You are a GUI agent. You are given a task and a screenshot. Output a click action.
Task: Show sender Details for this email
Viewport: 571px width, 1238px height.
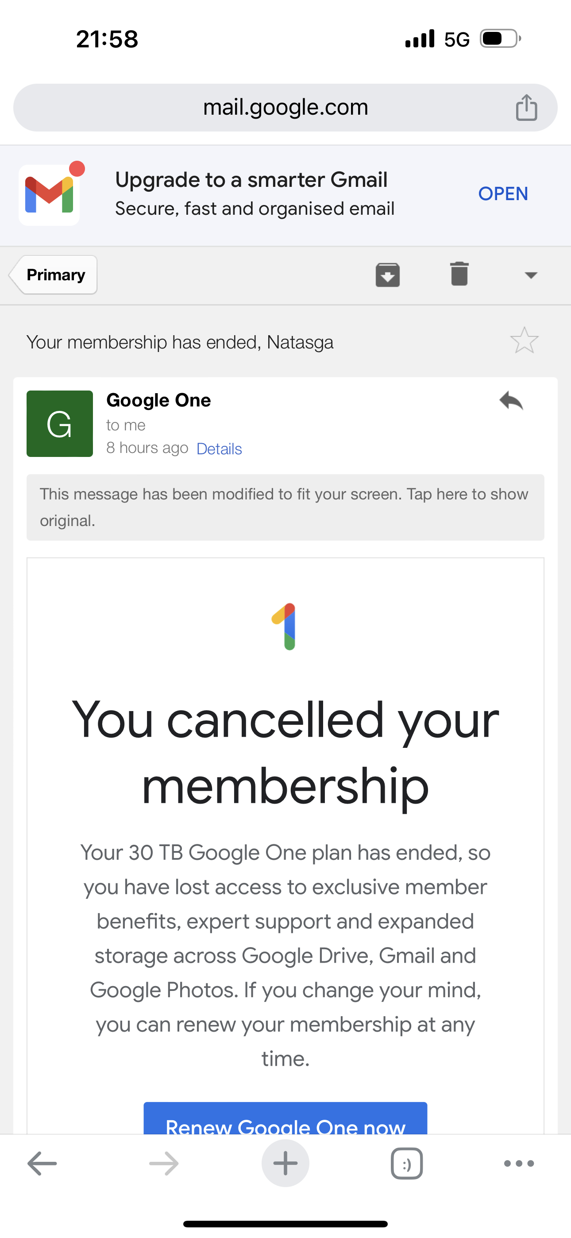tap(219, 449)
